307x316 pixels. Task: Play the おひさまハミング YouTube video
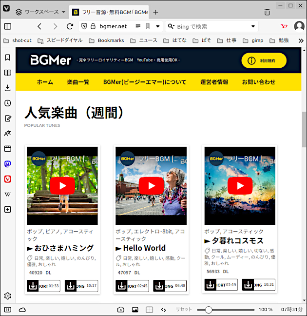(x=62, y=186)
